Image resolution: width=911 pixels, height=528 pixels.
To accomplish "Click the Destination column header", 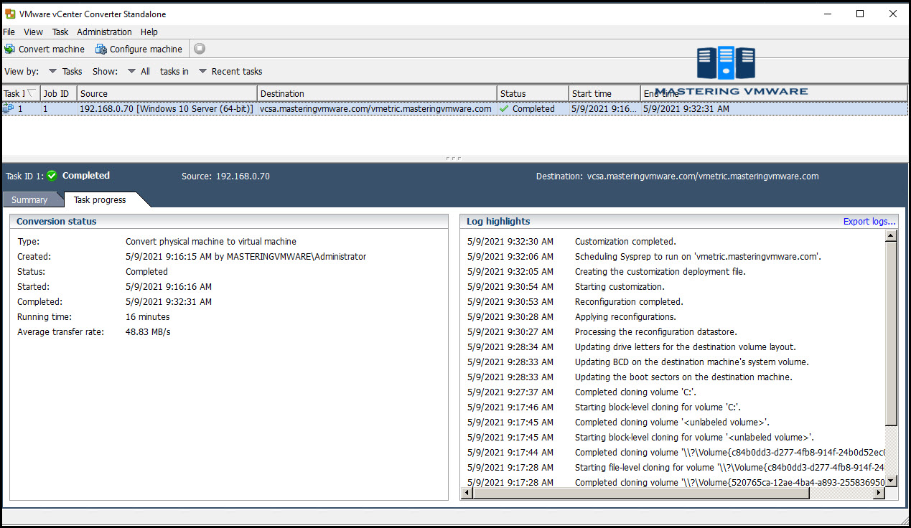I will (x=377, y=93).
